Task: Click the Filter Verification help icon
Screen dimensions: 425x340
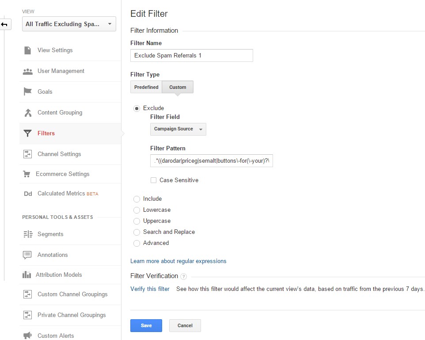Action: point(183,276)
